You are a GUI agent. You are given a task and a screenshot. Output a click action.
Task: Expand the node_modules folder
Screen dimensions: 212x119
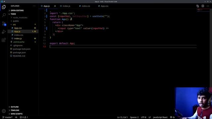tap(20, 18)
